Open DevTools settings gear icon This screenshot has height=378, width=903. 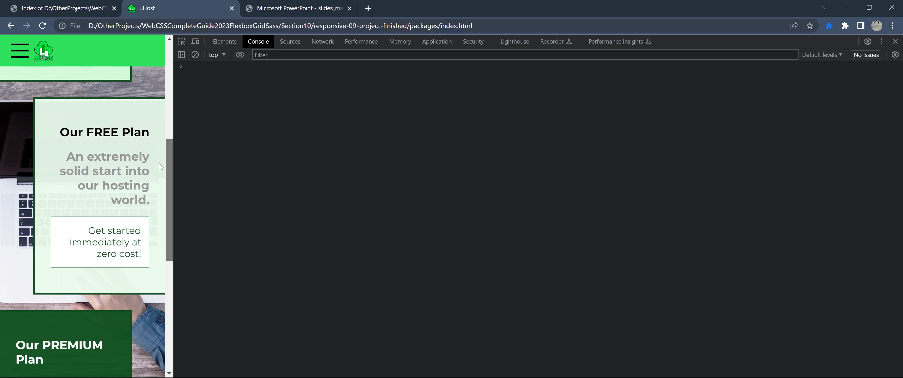click(867, 41)
